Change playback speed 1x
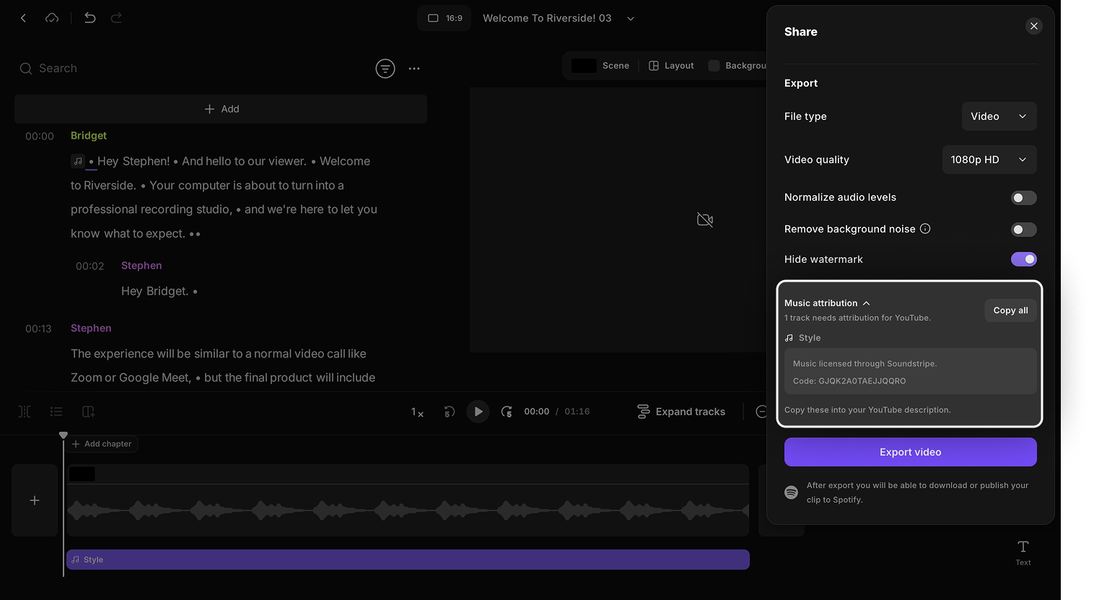This screenshot has height=600, width=1094. pos(417,412)
